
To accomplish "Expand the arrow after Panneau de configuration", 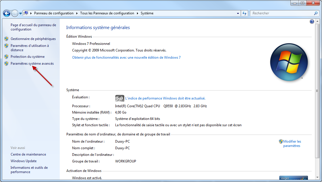I will 77,13.
